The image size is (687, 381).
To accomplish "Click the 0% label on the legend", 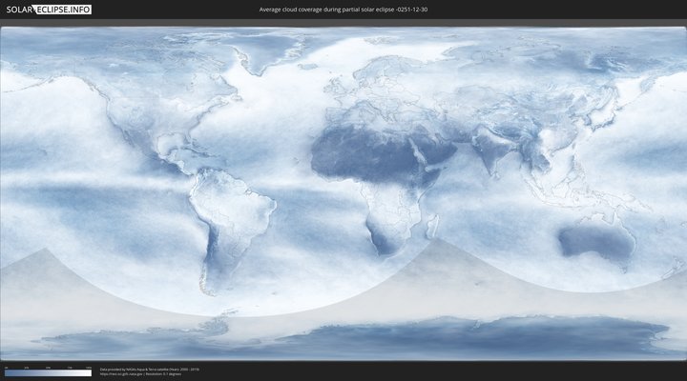I will tap(6, 367).
